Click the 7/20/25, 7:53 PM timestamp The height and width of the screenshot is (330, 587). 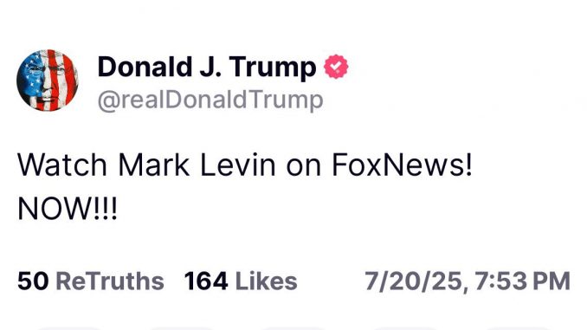(468, 281)
